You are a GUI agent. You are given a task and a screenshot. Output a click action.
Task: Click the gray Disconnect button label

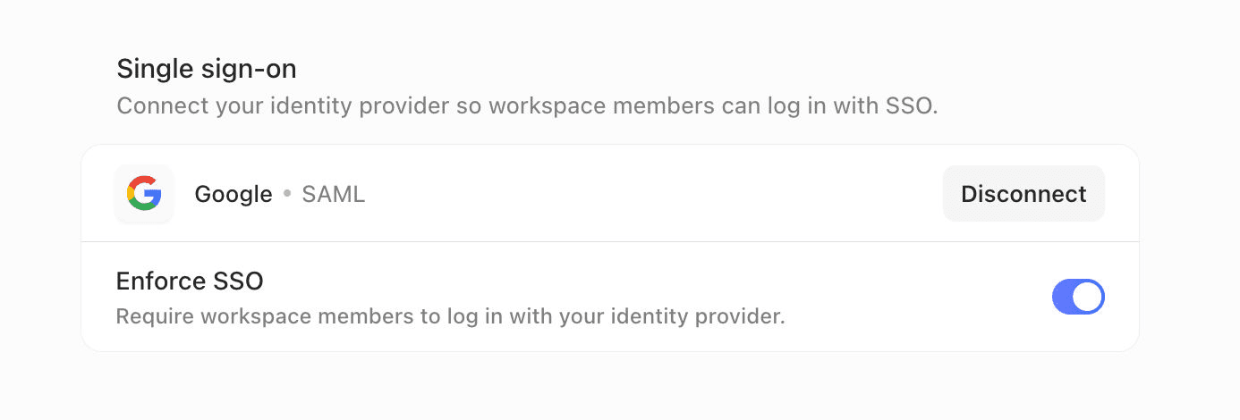(1023, 193)
